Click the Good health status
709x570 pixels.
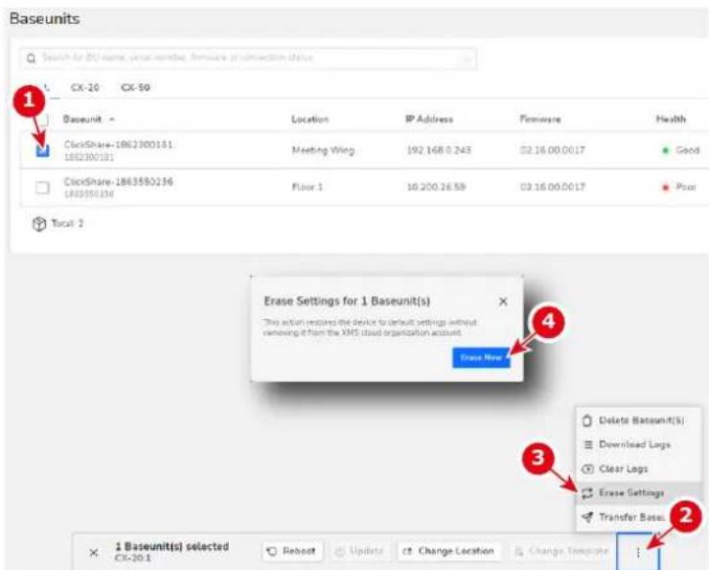[x=681, y=150]
